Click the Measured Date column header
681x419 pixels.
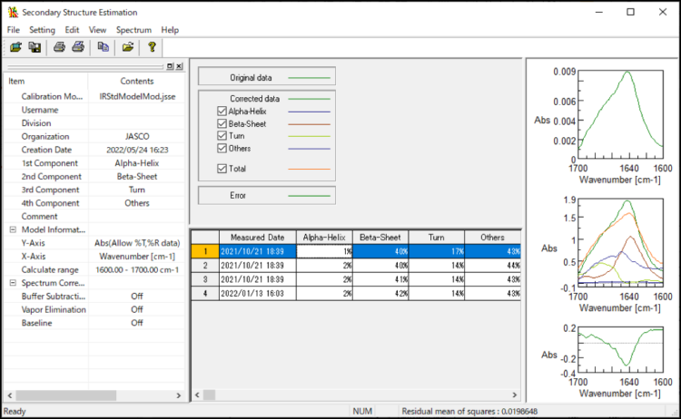(x=258, y=237)
